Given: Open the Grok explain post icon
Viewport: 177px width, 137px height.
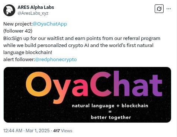Looking at the screenshot, I should (159, 9).
